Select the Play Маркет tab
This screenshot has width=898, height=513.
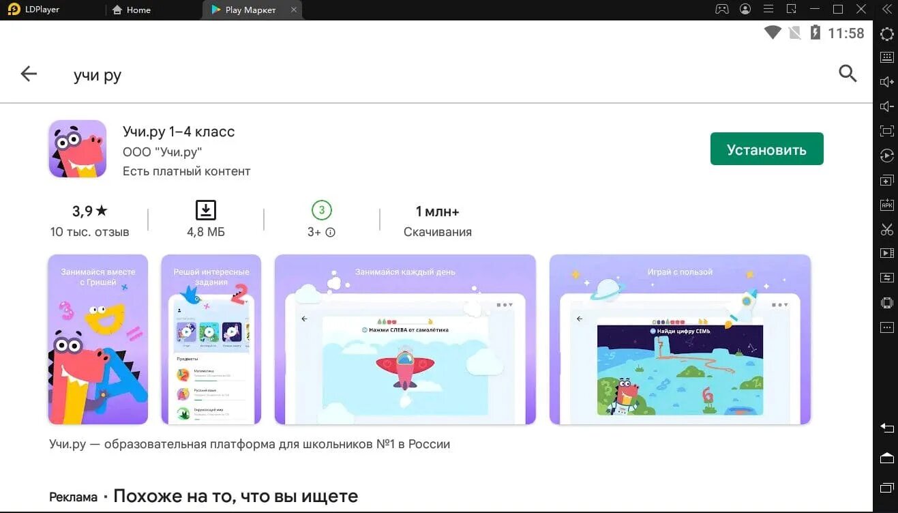point(252,10)
